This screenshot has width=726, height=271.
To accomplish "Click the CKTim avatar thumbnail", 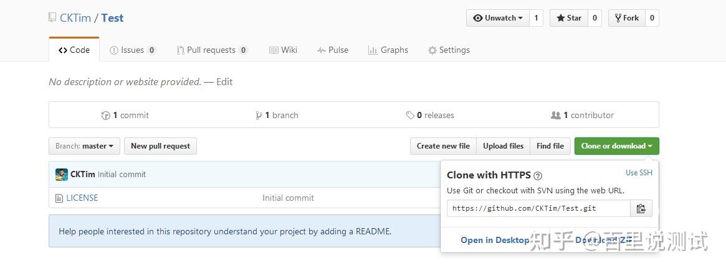I will click(x=62, y=175).
